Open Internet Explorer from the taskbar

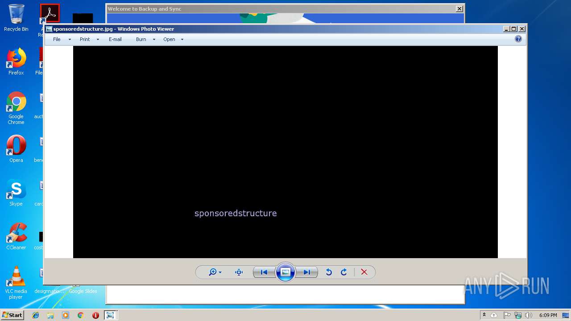pyautogui.click(x=36, y=315)
